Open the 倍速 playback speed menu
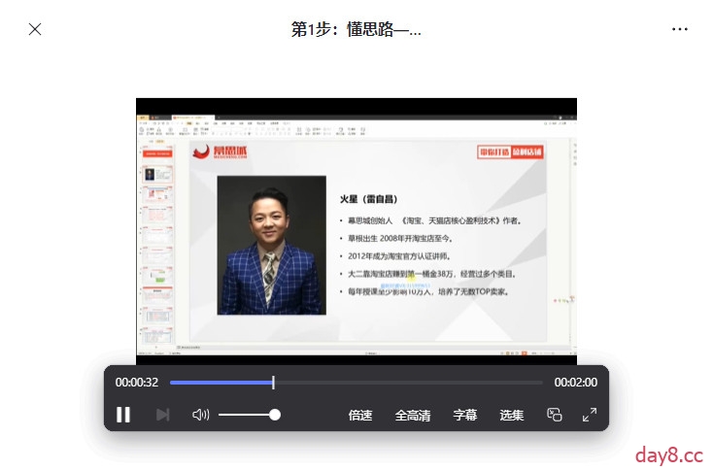The width and height of the screenshot is (713, 470). [360, 415]
